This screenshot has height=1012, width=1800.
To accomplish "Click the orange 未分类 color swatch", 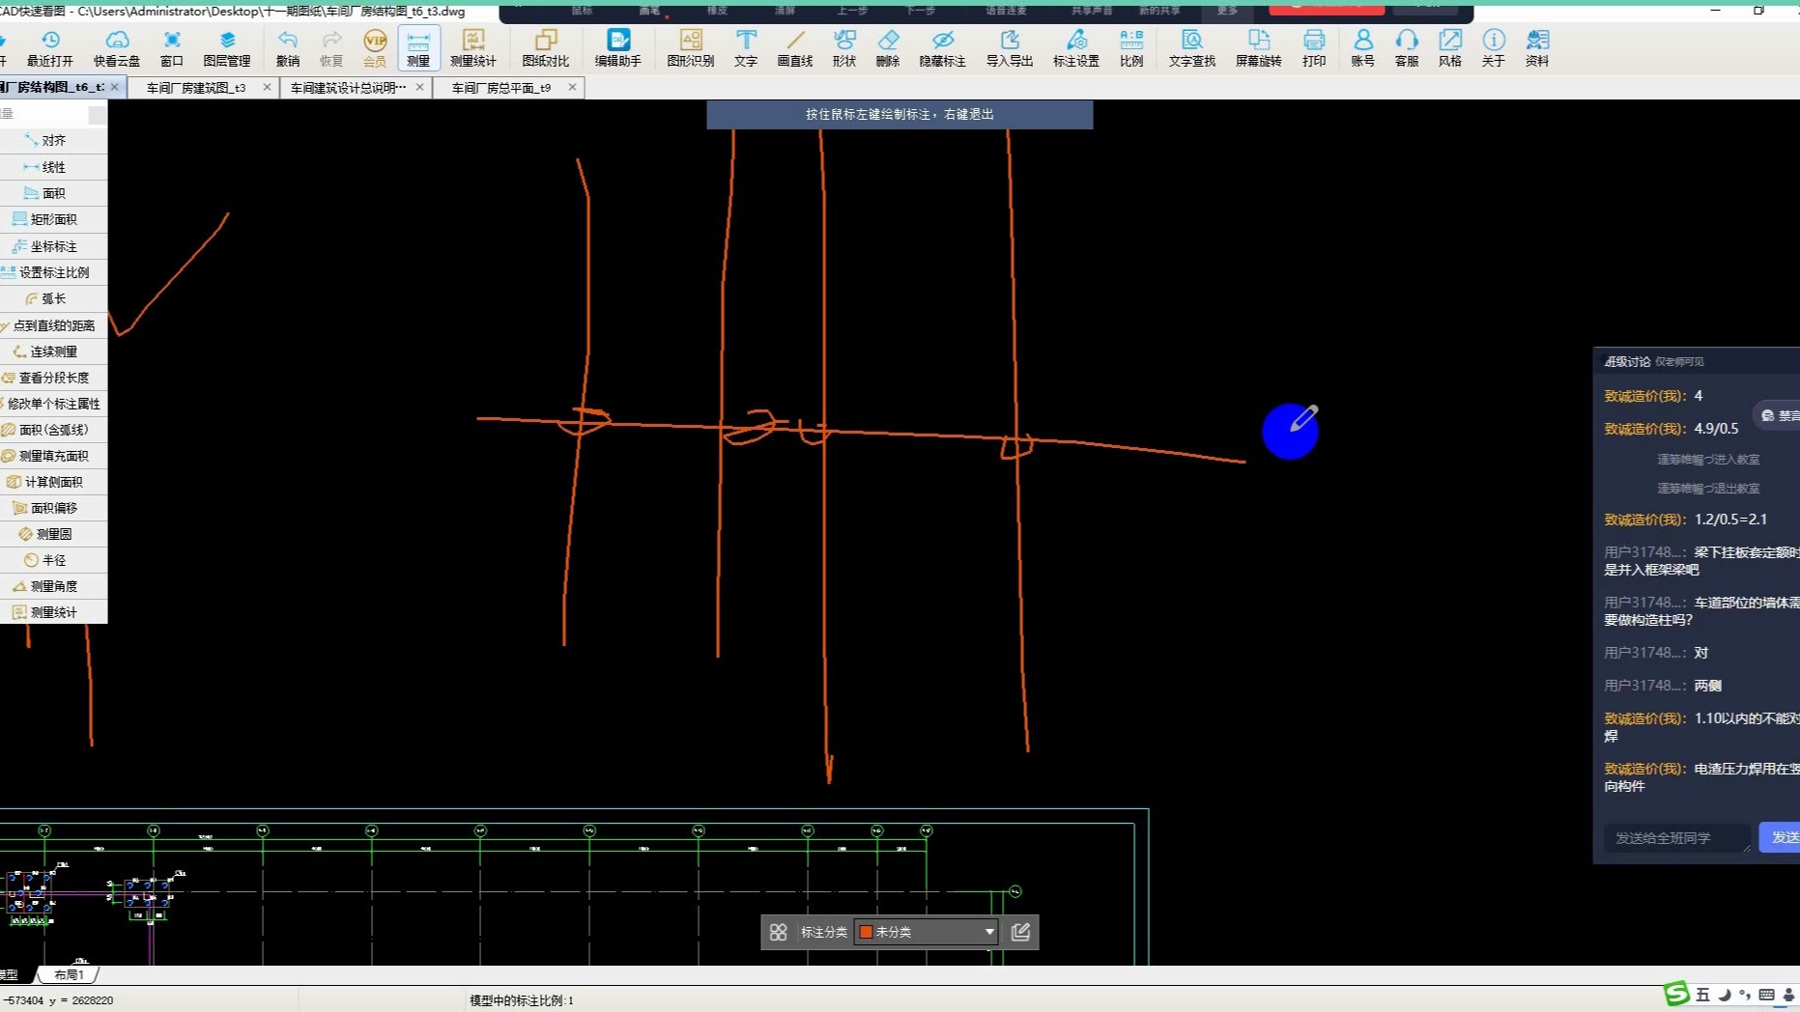I will coord(867,932).
